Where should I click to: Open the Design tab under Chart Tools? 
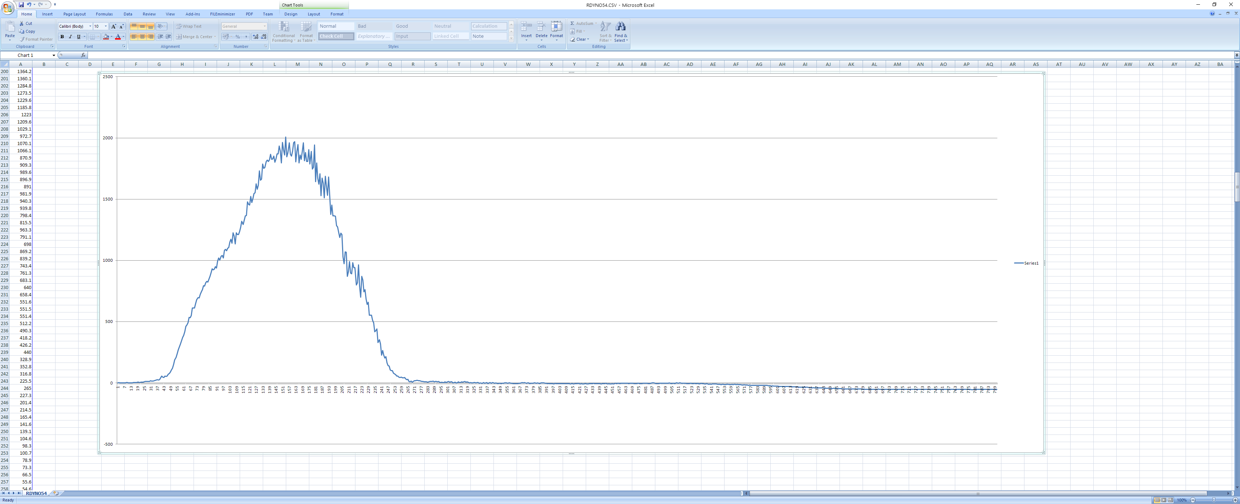[291, 14]
